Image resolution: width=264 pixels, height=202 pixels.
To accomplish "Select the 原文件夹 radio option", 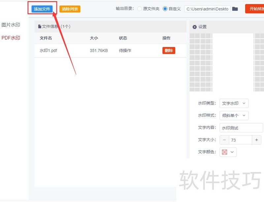I will 140,9.
